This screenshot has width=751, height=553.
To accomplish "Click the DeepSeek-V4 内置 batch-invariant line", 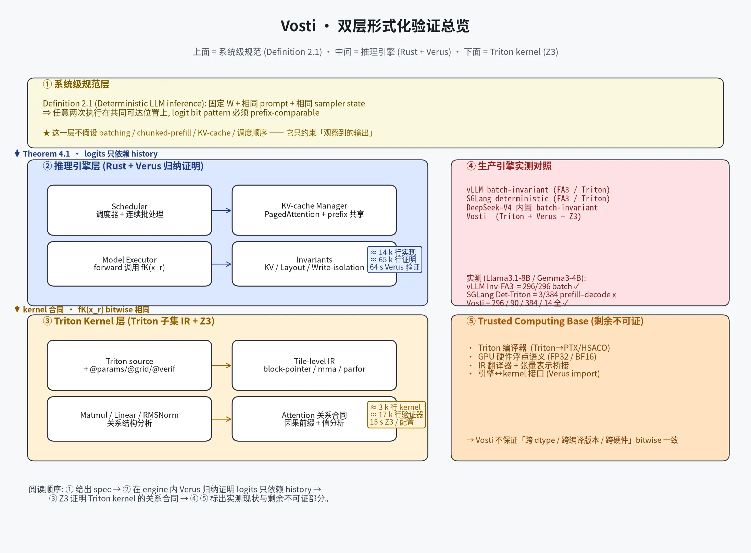I will [x=532, y=208].
